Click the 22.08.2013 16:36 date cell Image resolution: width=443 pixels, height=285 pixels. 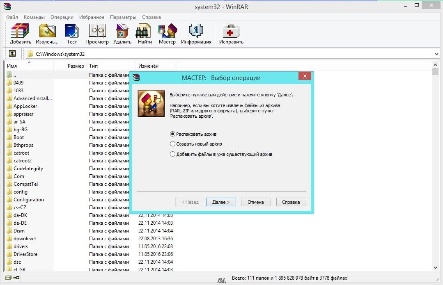pyautogui.click(x=155, y=238)
